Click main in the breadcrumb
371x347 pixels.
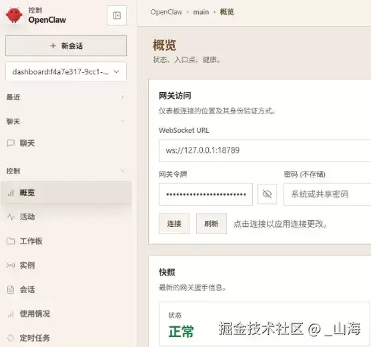pos(201,12)
